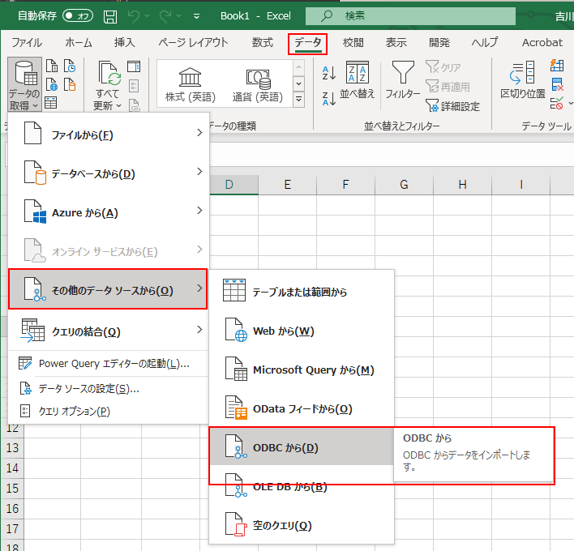574x551 pixels.
Task: Click the Sort ascending A-Z icon
Action: click(328, 74)
